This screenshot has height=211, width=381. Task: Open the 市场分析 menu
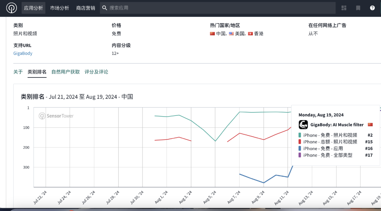(60, 8)
